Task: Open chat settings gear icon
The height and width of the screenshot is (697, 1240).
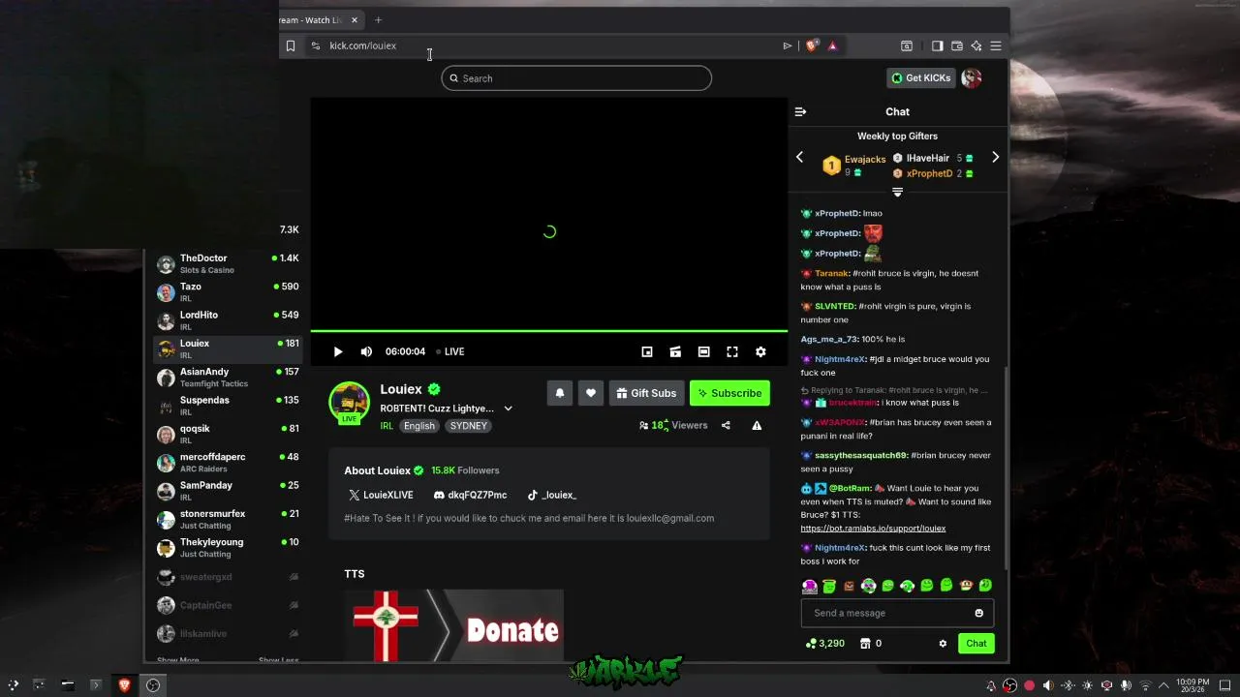Action: (x=943, y=643)
